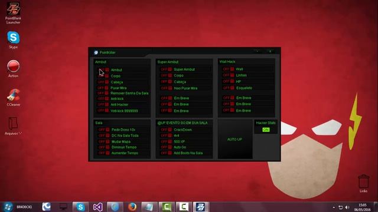Toggle the Hacker State ON indicator

tap(266, 130)
